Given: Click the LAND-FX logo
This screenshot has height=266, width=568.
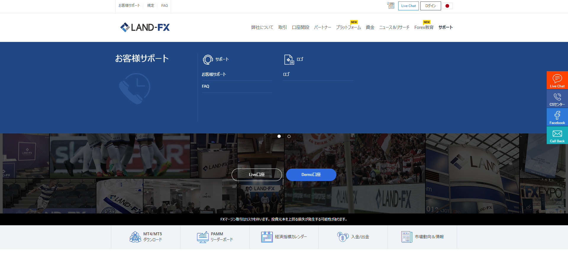Looking at the screenshot, I should coord(145,27).
